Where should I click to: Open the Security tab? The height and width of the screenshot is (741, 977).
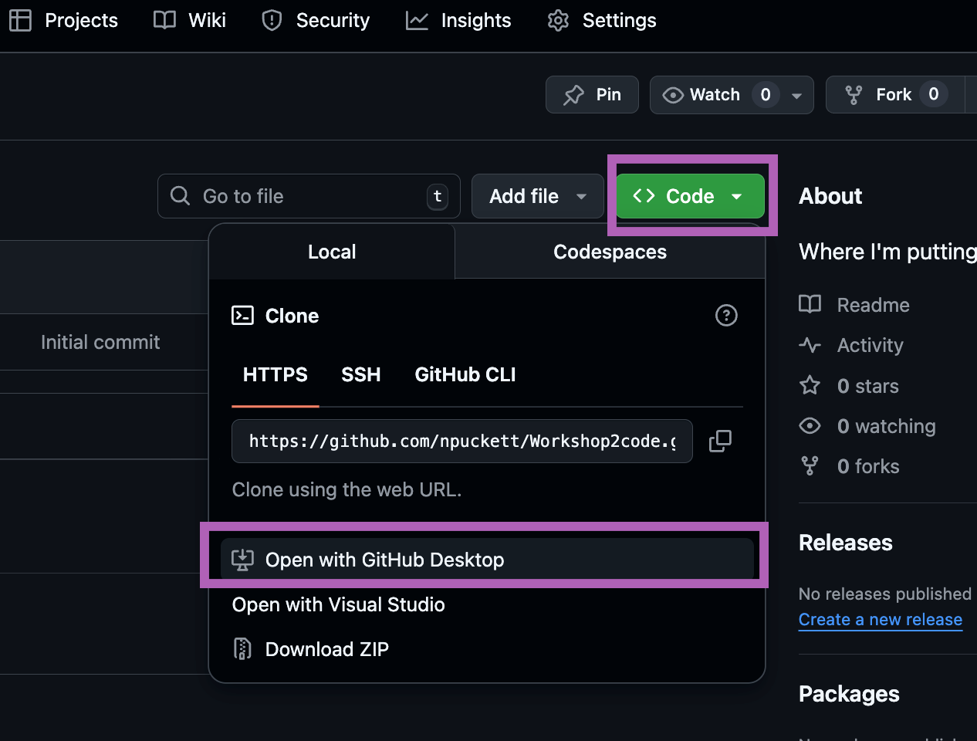[x=316, y=20]
